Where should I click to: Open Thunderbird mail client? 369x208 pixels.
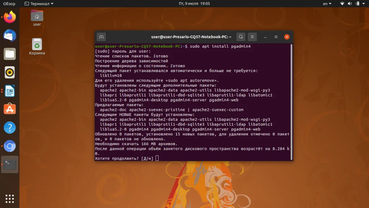click(x=9, y=35)
